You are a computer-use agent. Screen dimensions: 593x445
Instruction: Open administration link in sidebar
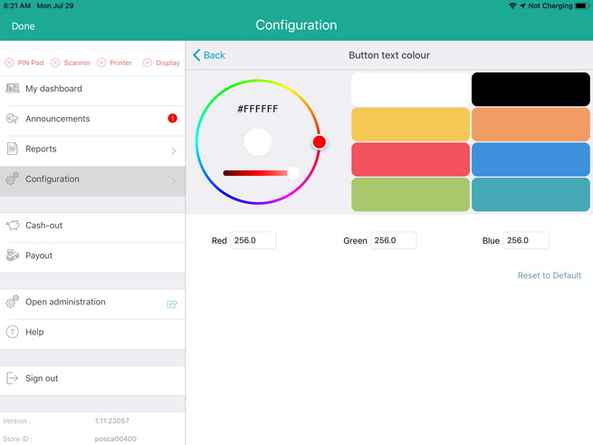click(92, 305)
